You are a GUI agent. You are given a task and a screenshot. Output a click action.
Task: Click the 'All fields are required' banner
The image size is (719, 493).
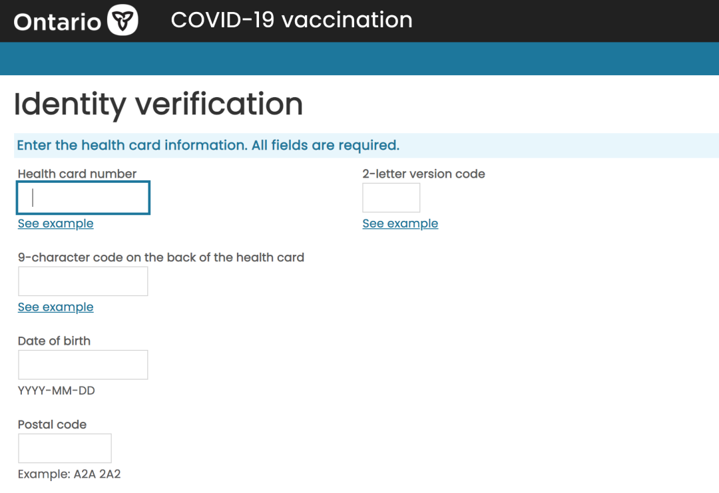point(208,145)
